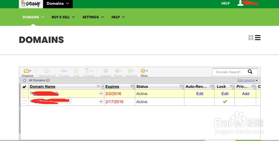Click the 2/17/2016 expiry date
Screen dimensions: 279x141
(114, 102)
